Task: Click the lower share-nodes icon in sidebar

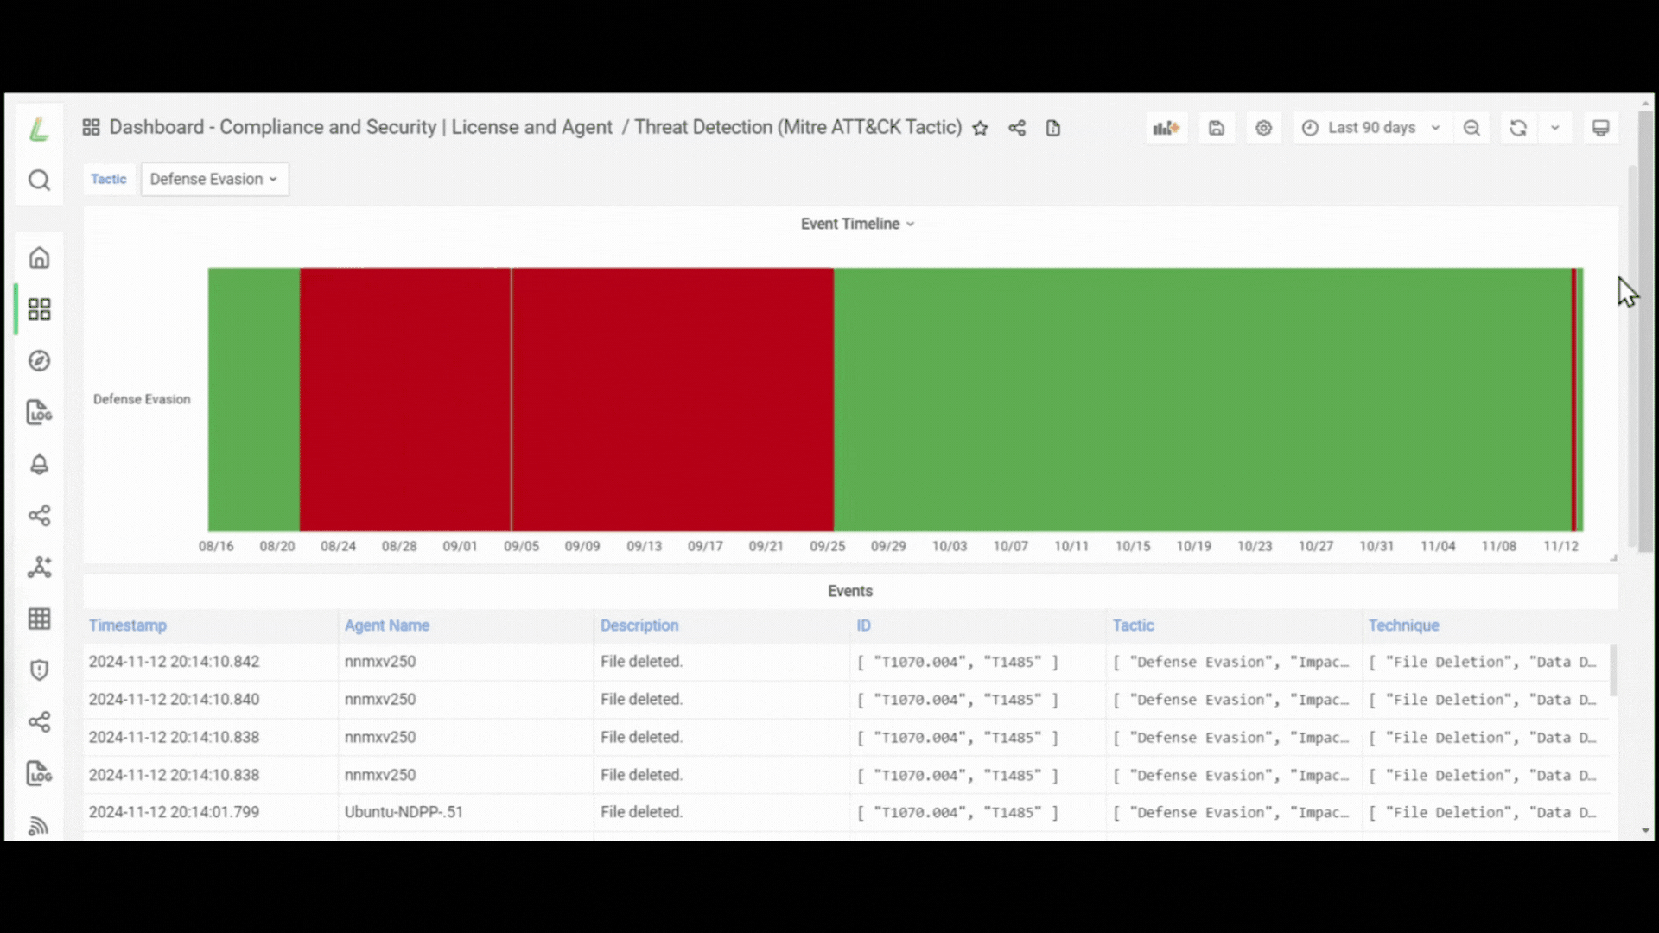Action: (39, 721)
